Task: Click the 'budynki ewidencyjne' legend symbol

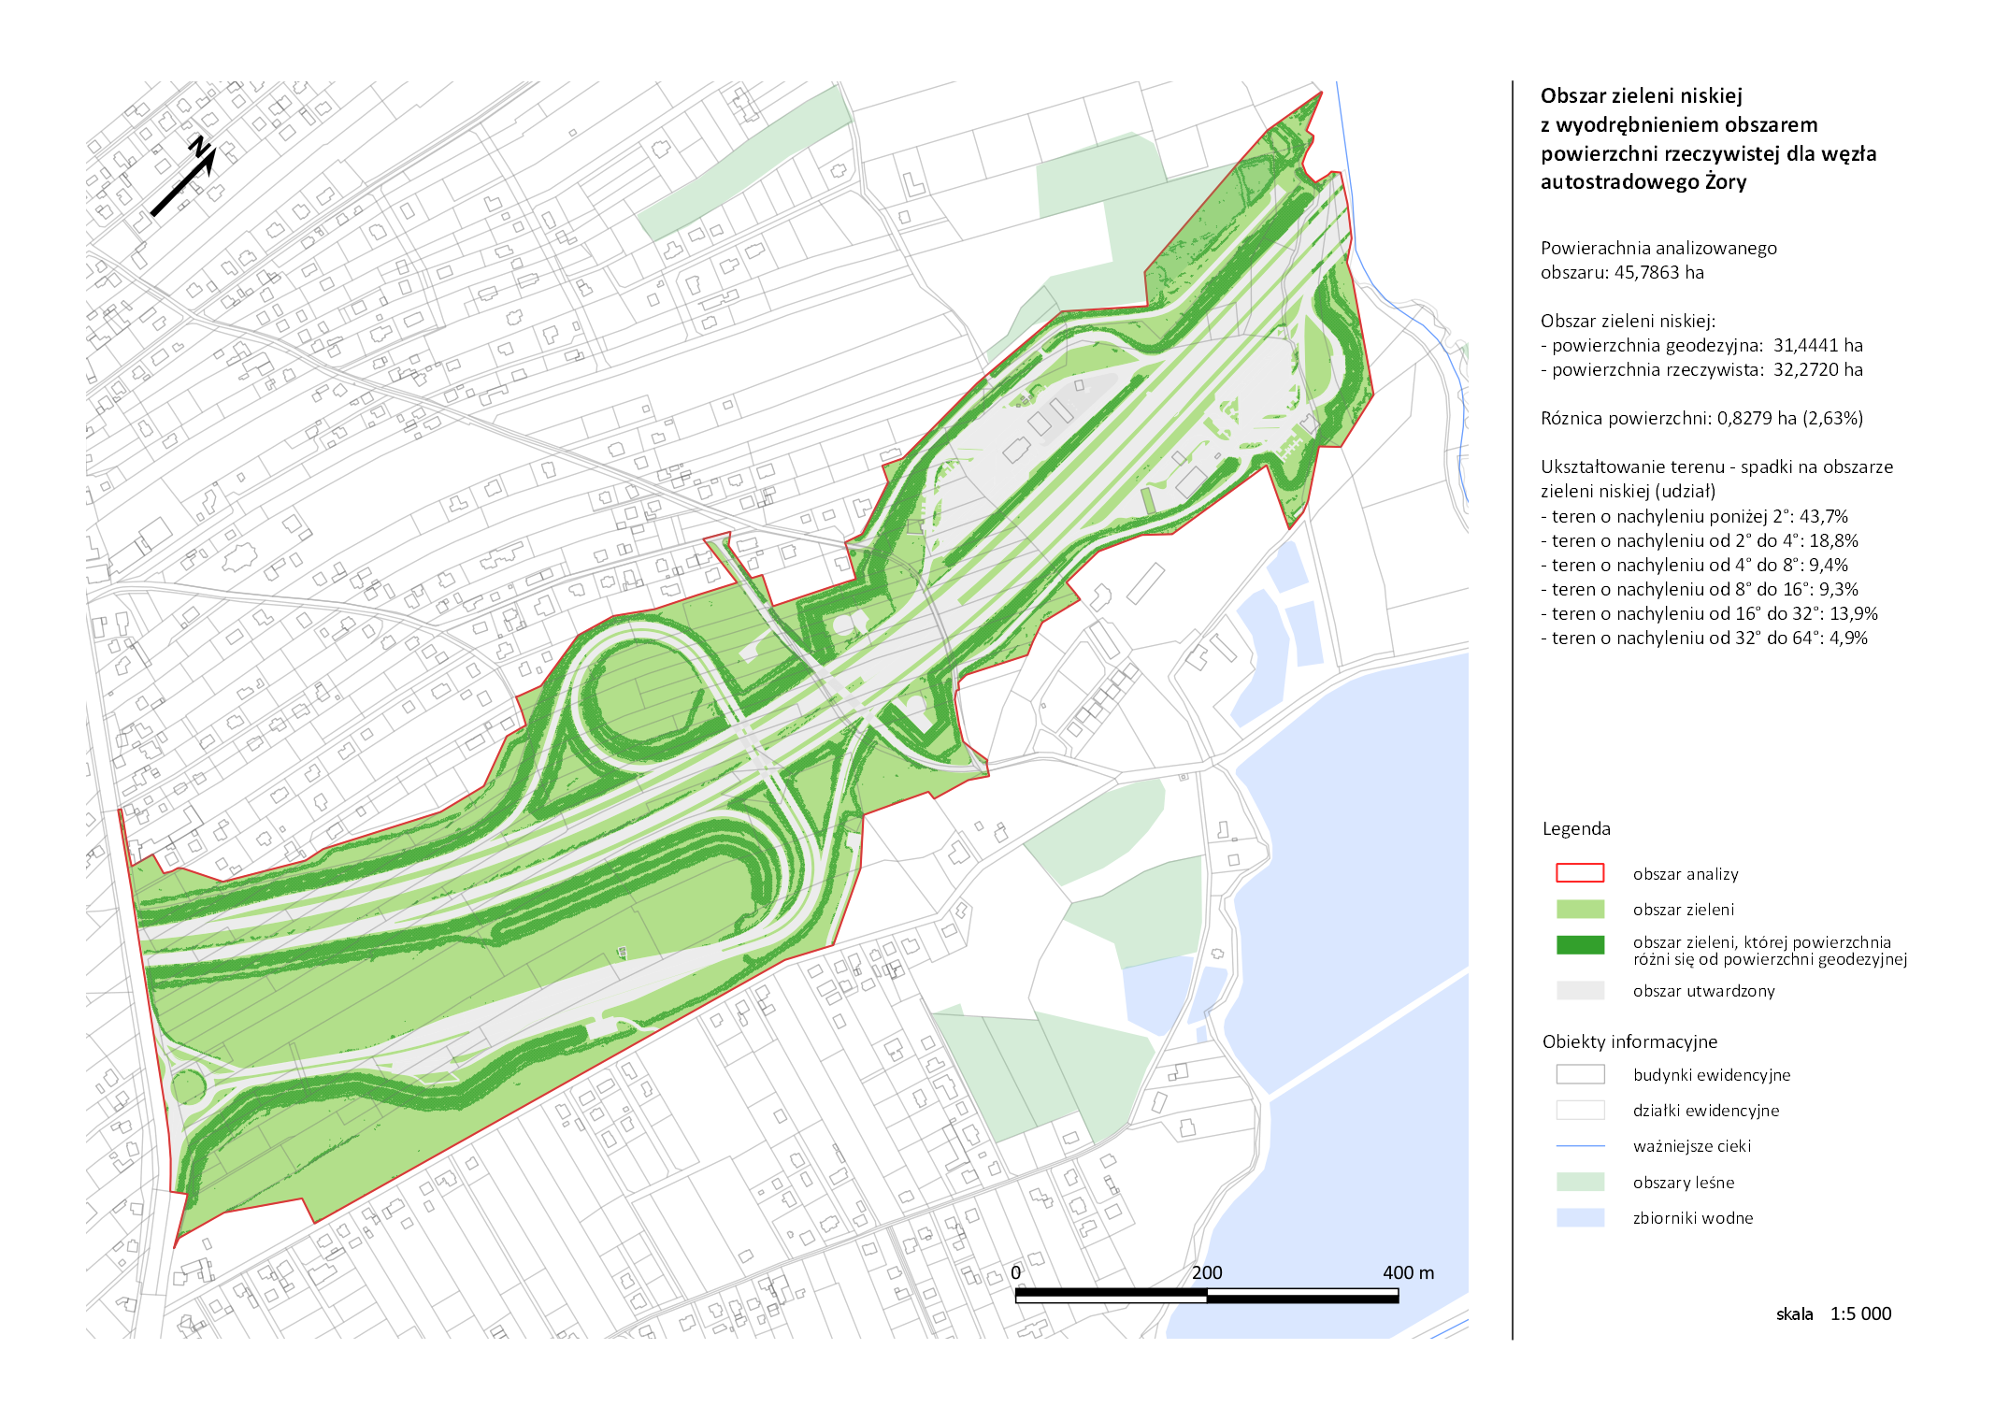Action: click(x=1579, y=1074)
